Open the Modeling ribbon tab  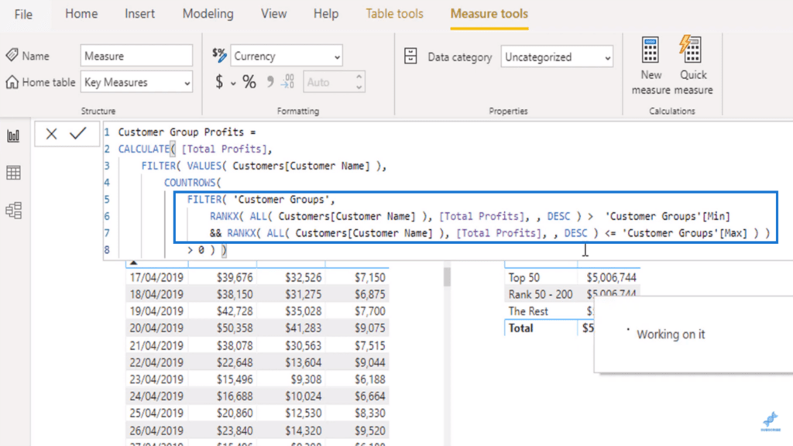tap(208, 14)
